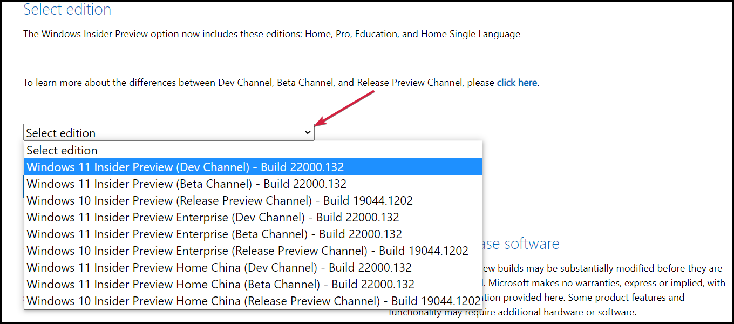
Task: Pick Windows 11 Home China (Beta Channel)
Action: pos(220,284)
